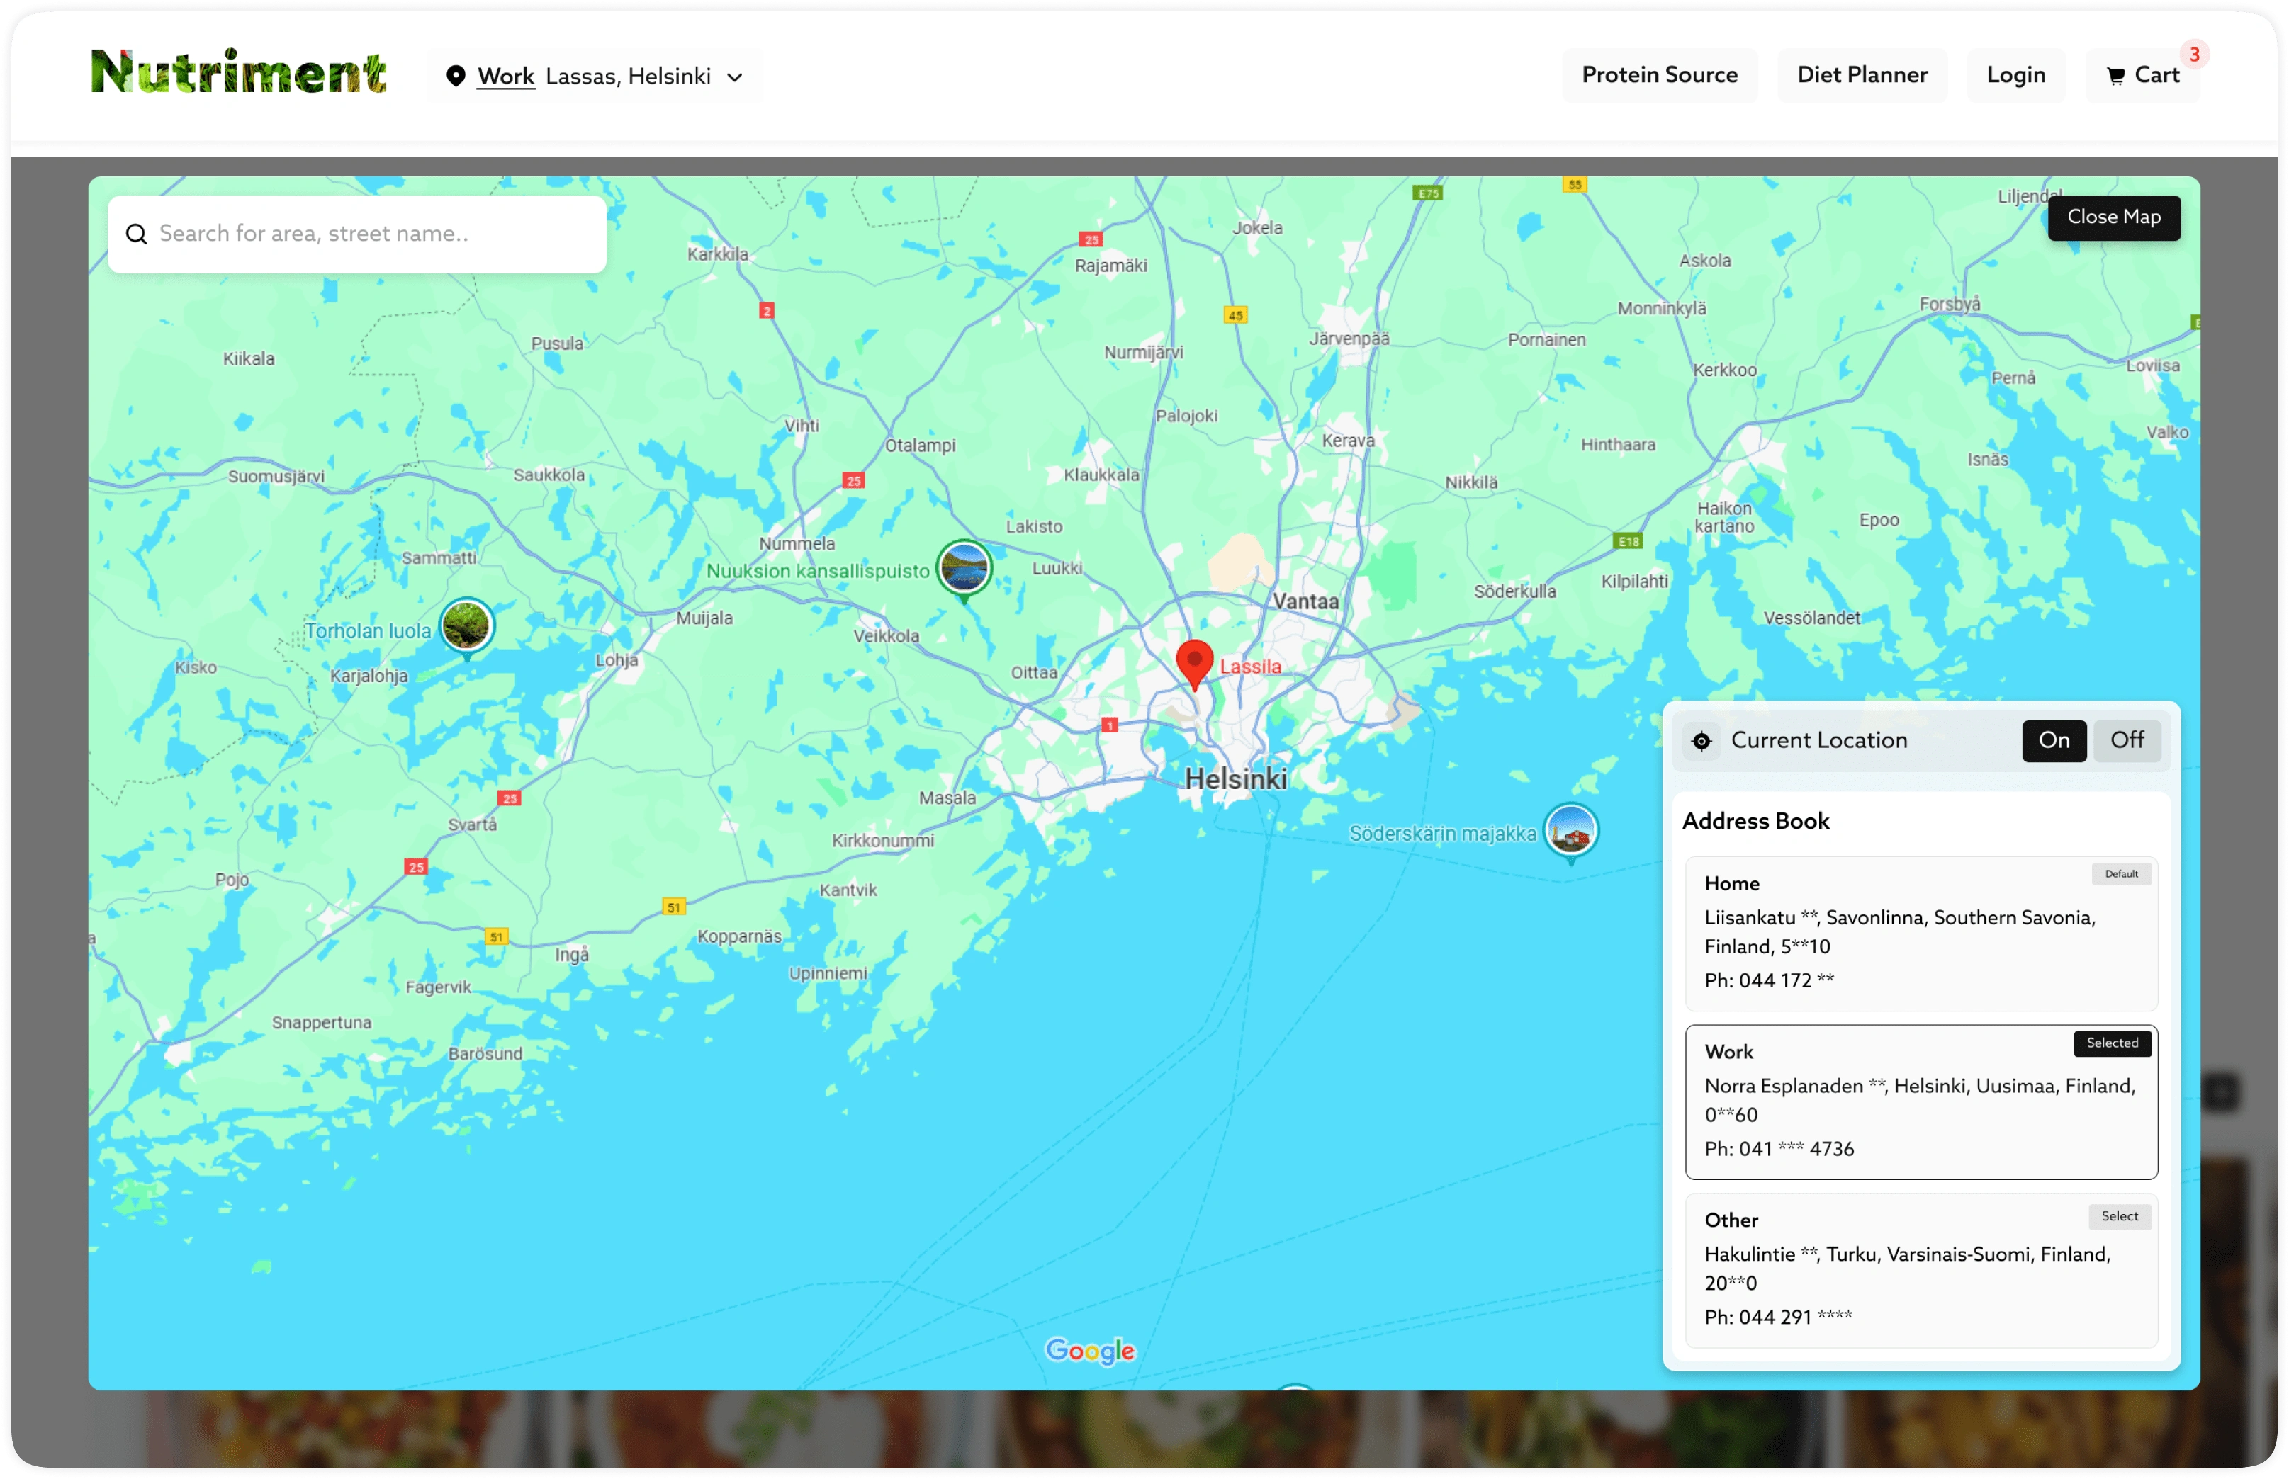Turn current location Off
Screen dimensions: 2289x1479
click(x=2127, y=740)
